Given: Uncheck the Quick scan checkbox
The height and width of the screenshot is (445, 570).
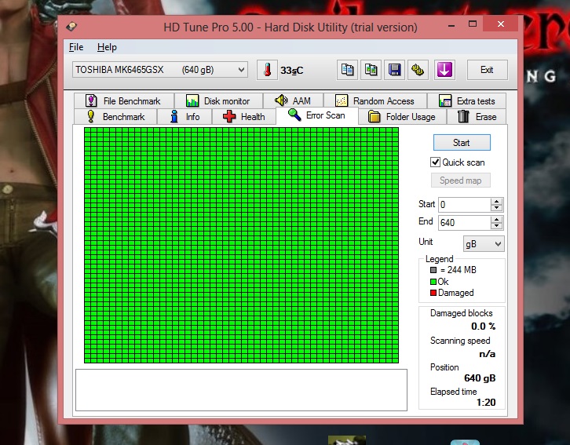Looking at the screenshot, I should (436, 162).
